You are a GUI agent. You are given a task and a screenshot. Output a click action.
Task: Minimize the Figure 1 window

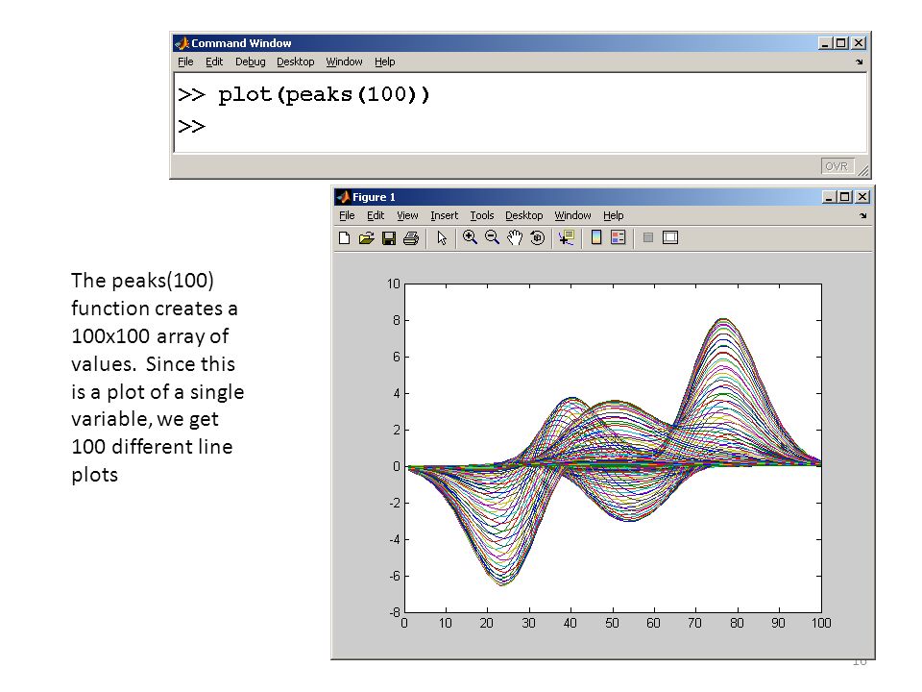tap(829, 196)
